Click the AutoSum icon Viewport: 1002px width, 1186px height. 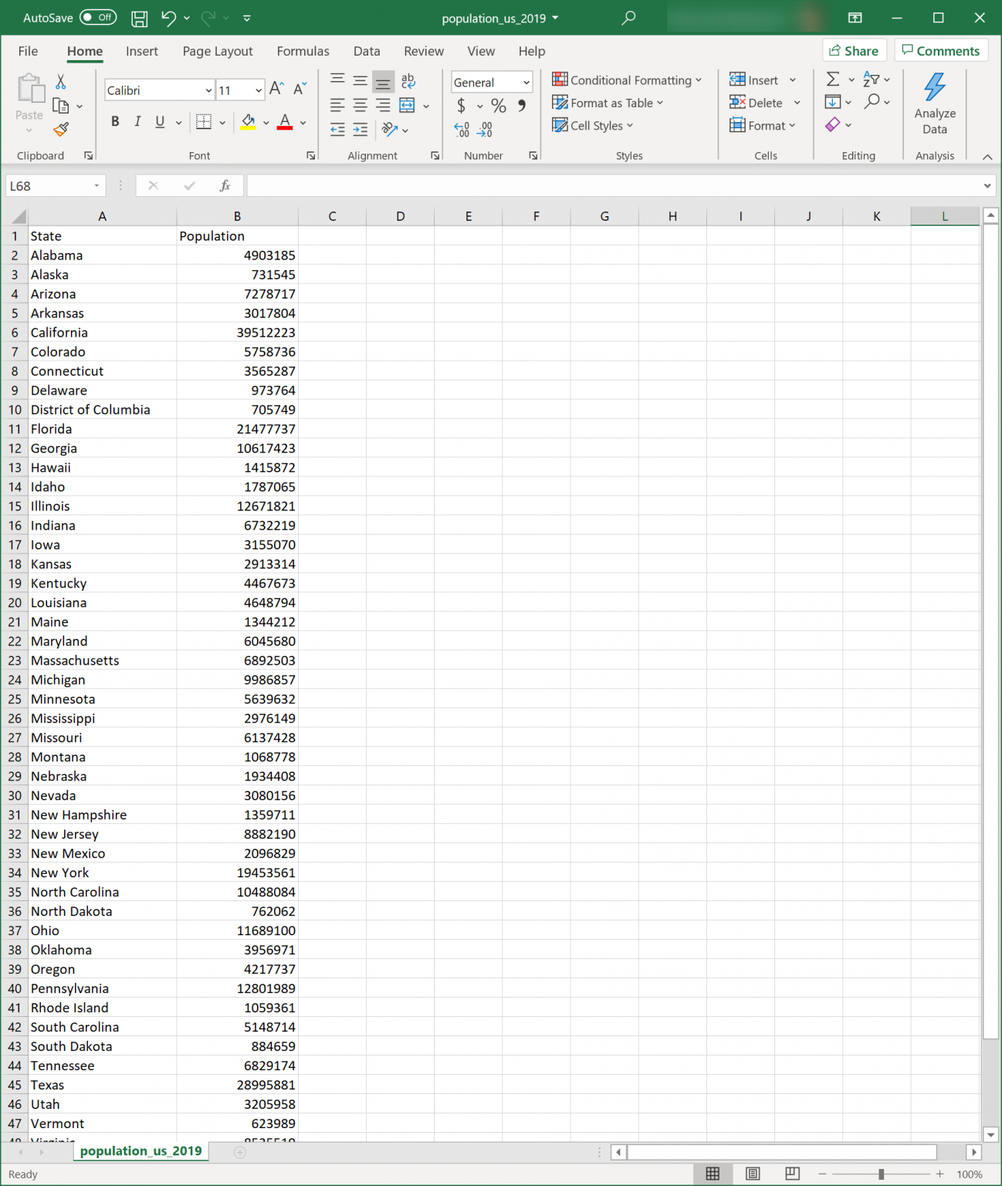(834, 78)
